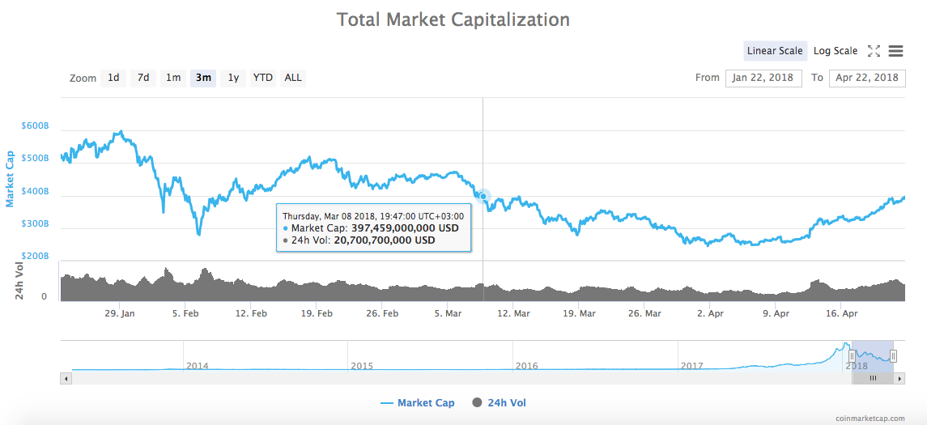The image size is (927, 425).
Task: Choose the 1y zoom option
Action: [x=233, y=78]
